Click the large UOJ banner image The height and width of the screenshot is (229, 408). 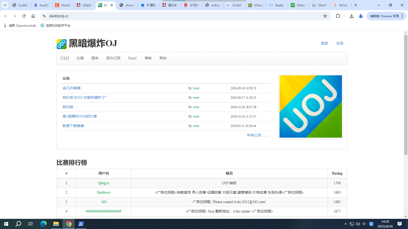[x=311, y=106]
